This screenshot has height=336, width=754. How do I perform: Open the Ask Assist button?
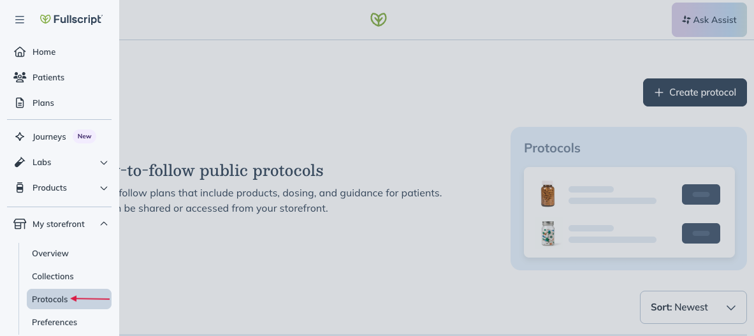pyautogui.click(x=709, y=20)
